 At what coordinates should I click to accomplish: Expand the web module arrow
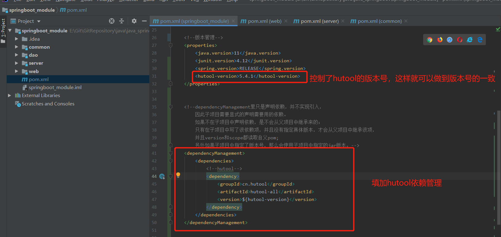click(x=17, y=71)
